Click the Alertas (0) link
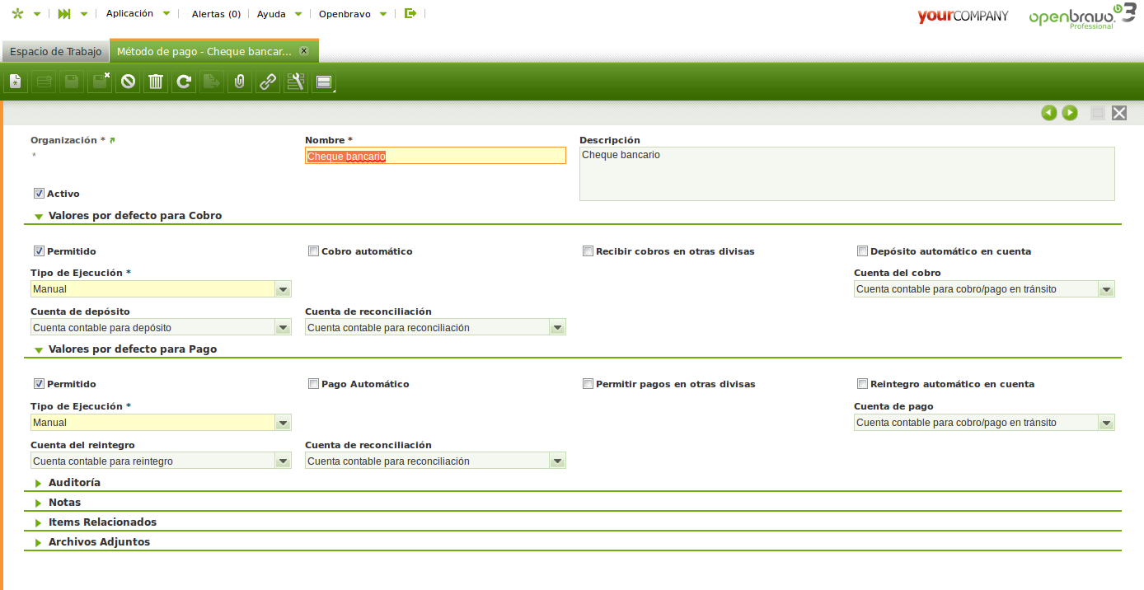Screen dimensions: 1144x590 216,14
